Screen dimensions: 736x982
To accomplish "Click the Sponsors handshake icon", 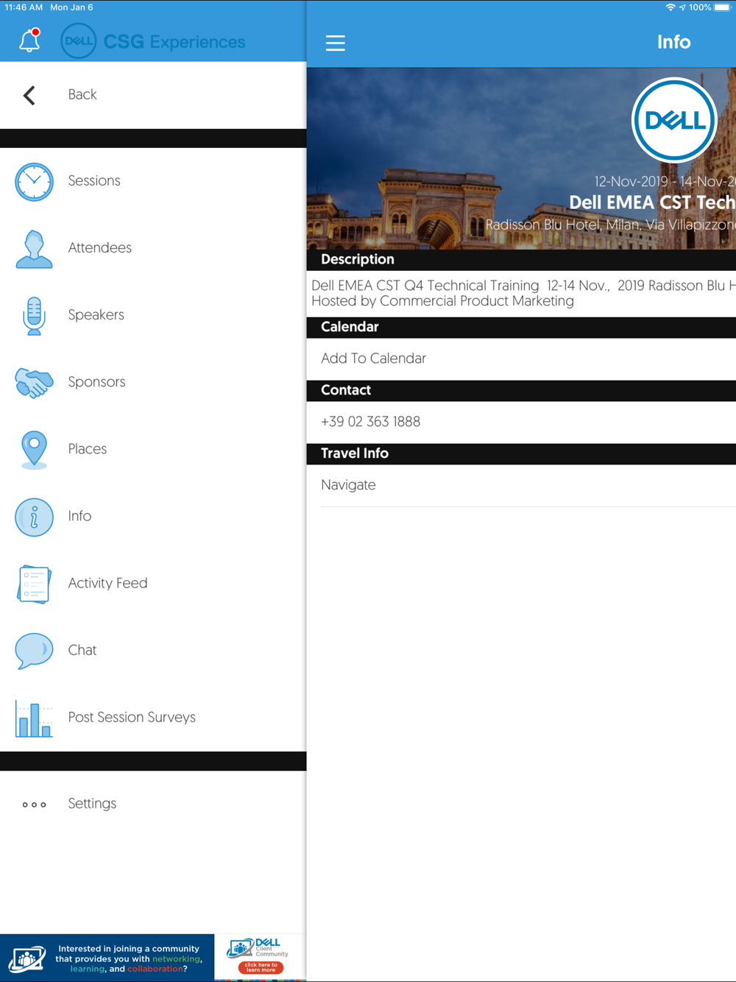I will tap(34, 383).
